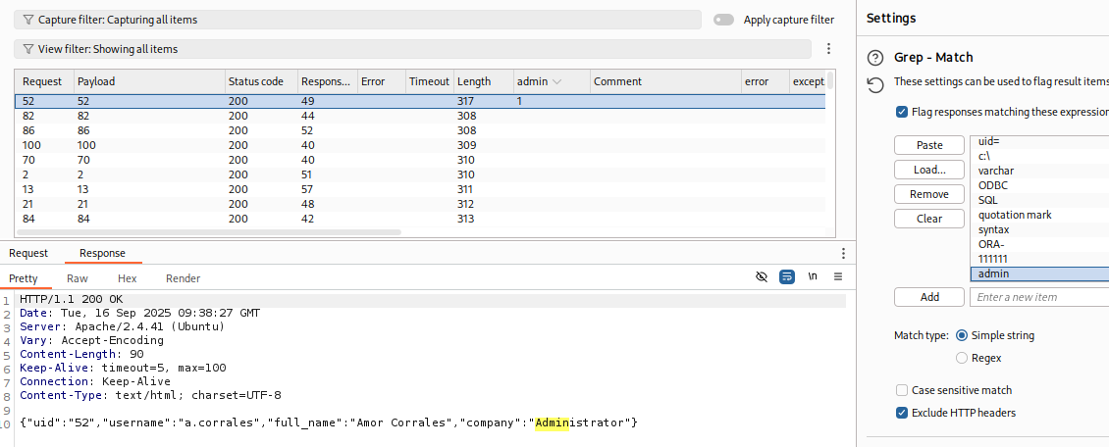Viewport: 1109px width, 447px height.
Task: Click the Grep - Match help icon
Action: click(875, 58)
